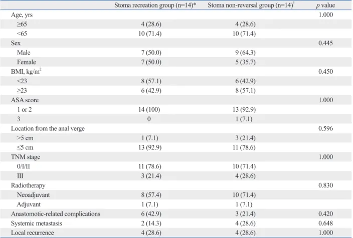Screen dimensions: 353x238
Task: Click the p value '0.596'
Action: [325, 128]
